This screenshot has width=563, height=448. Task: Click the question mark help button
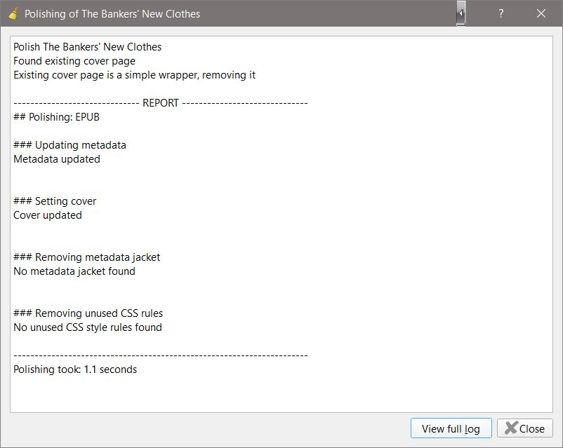click(x=501, y=13)
